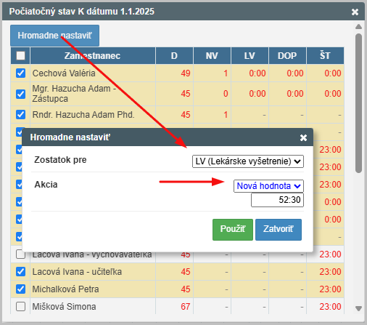Image resolution: width=367 pixels, height=325 pixels.
Task: Click the Zamestnanec column header
Action: click(x=92, y=56)
